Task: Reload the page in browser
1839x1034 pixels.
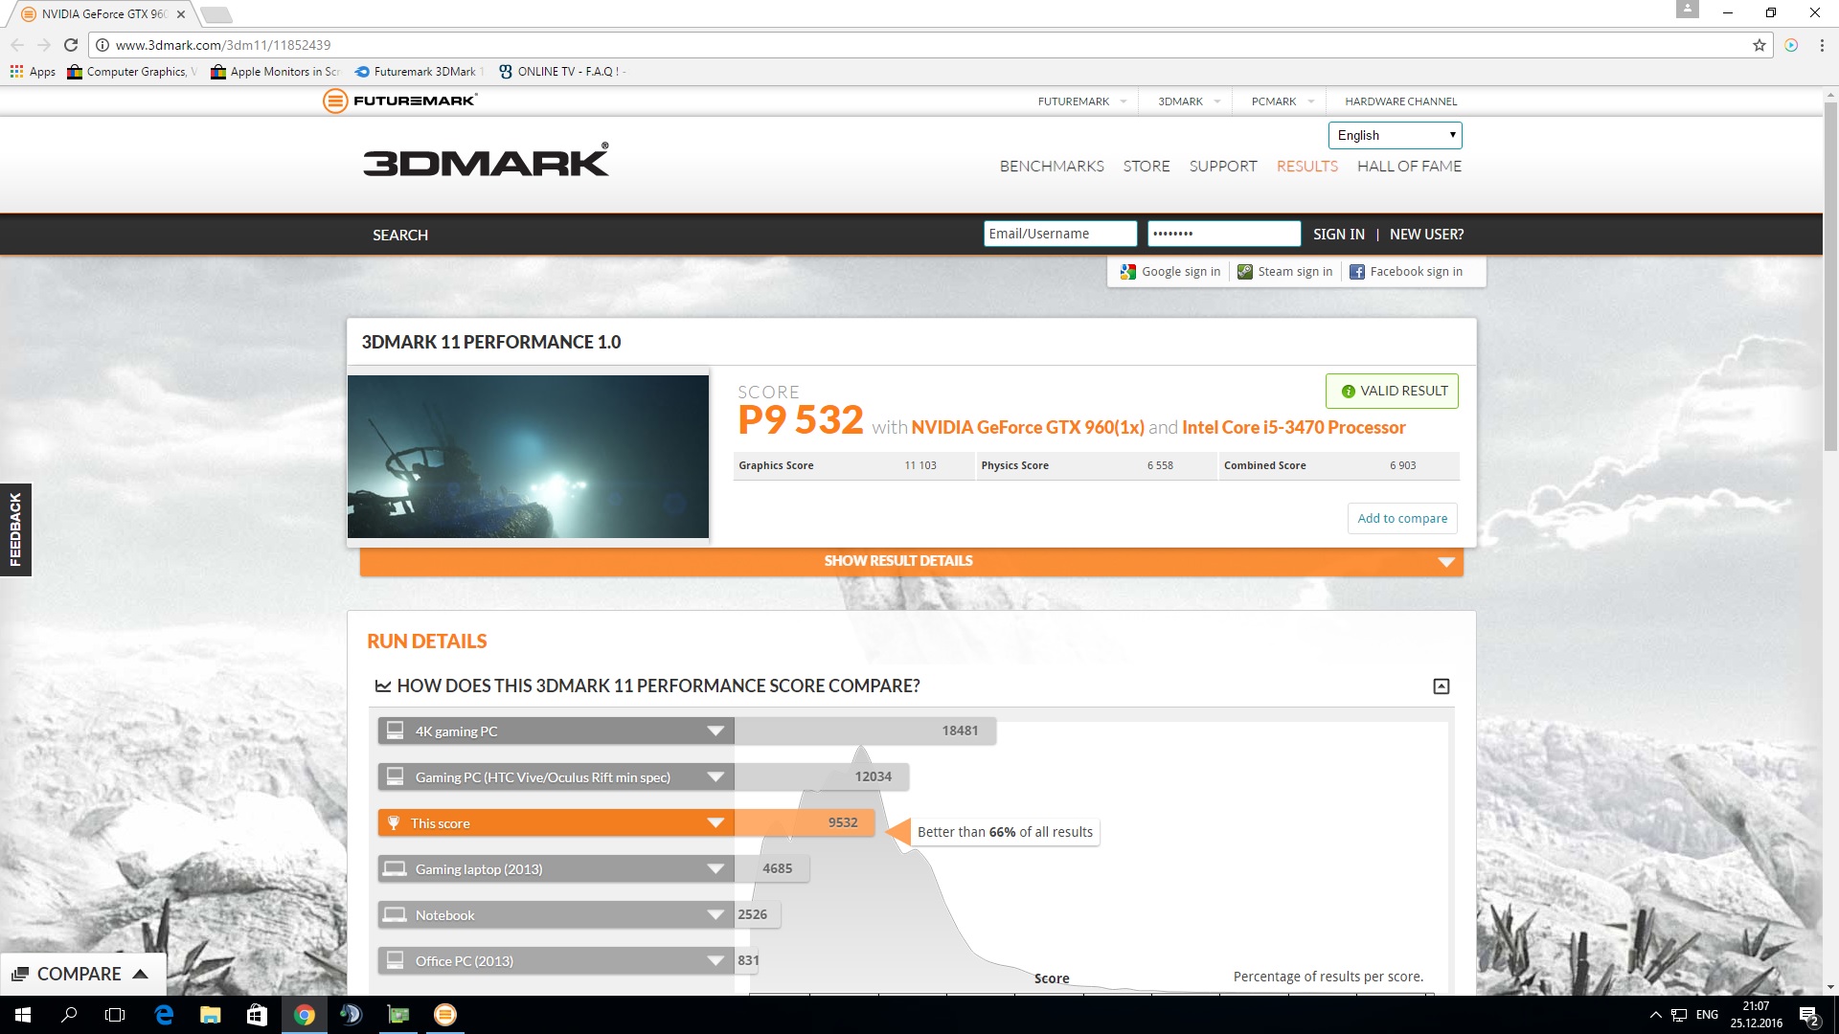Action: [x=71, y=45]
